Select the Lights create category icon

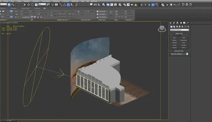[177, 26]
